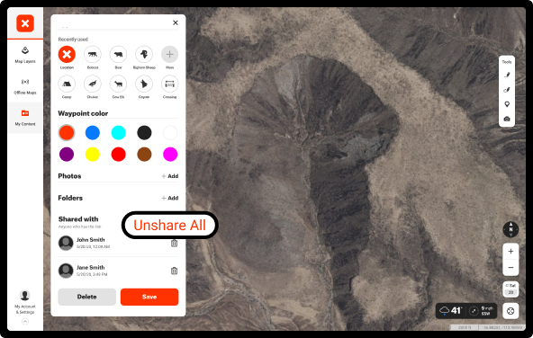This screenshot has height=338, width=533.
Task: Select the waypoint pin tool
Action: (507, 104)
